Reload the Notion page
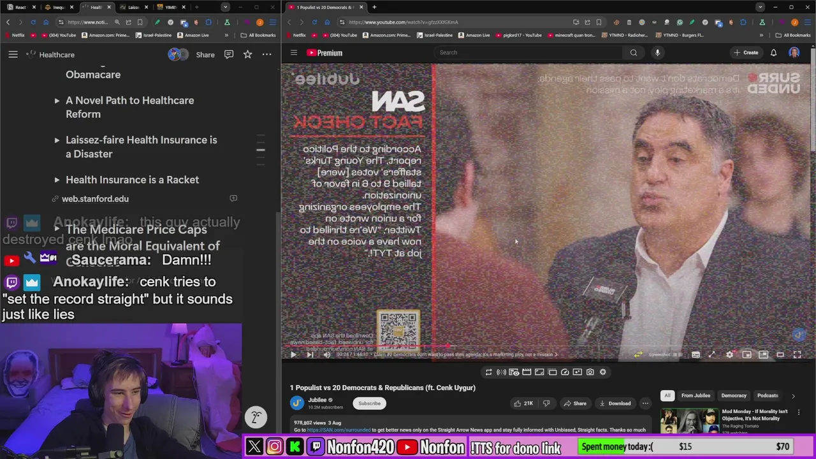 tap(33, 22)
